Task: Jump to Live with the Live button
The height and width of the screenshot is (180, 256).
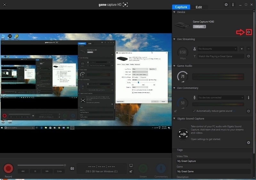Action: pyautogui.click(x=59, y=171)
